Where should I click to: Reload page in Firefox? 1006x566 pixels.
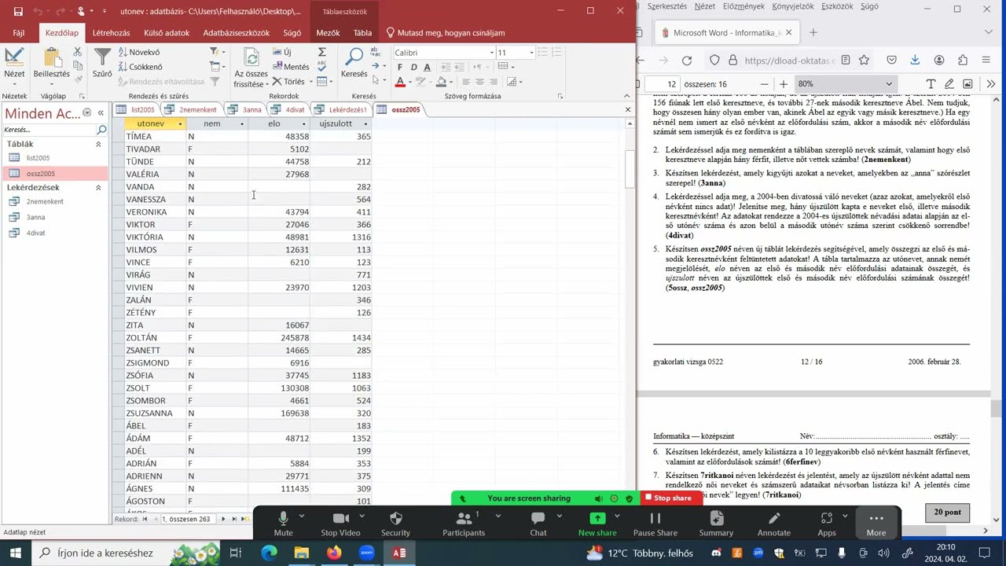pos(687,61)
